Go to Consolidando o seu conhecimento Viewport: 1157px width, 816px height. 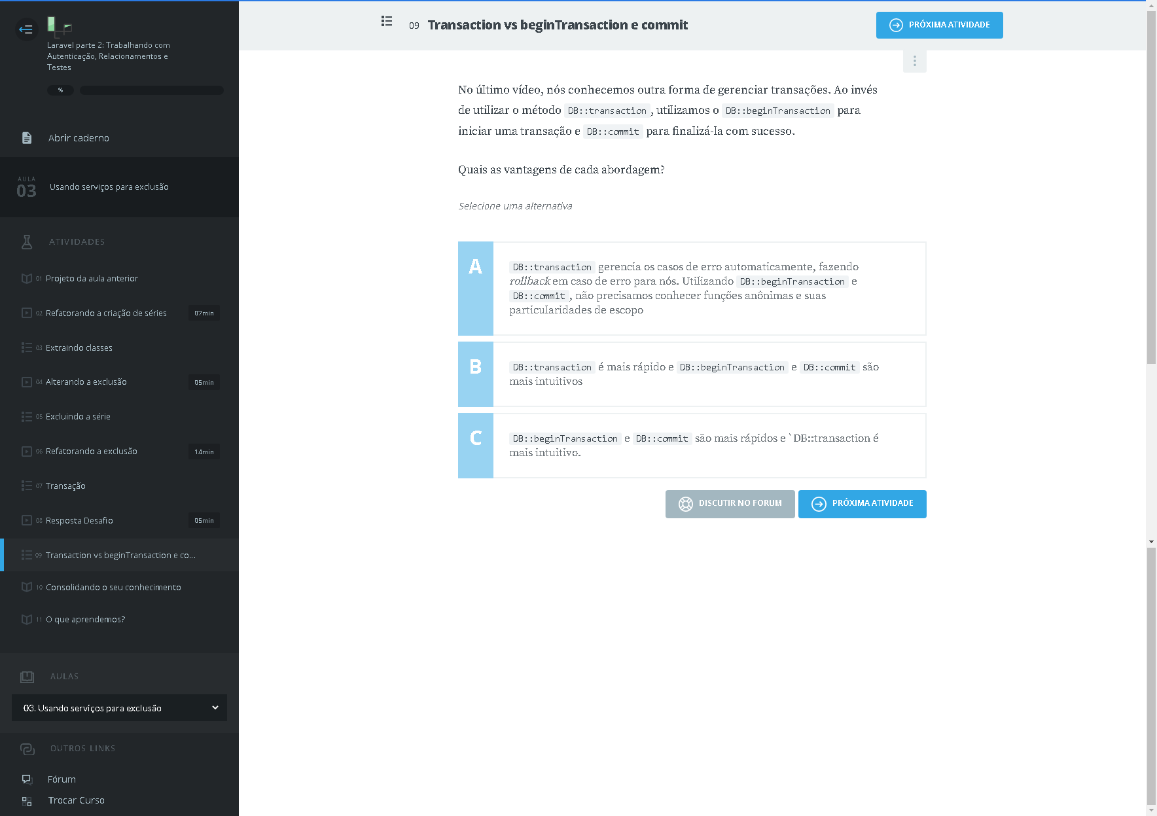pyautogui.click(x=113, y=588)
